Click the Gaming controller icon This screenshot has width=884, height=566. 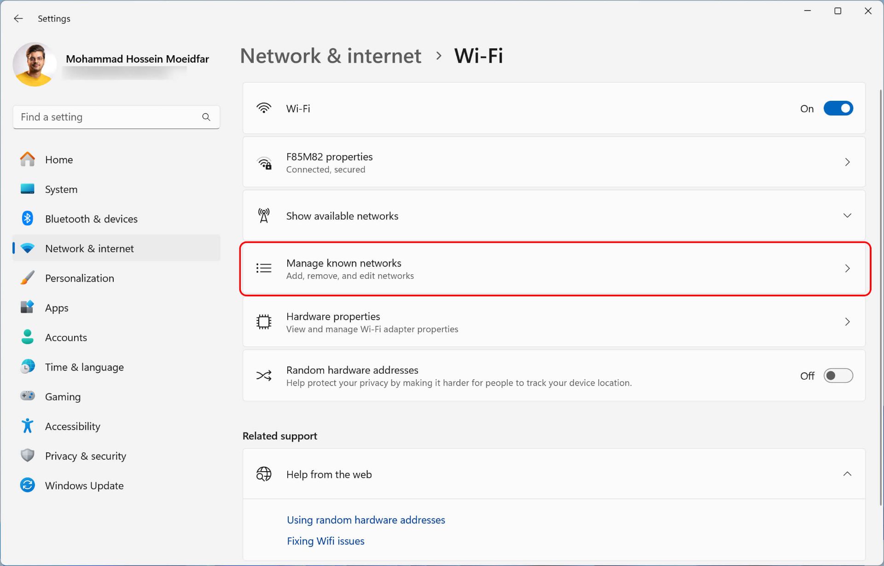[28, 396]
